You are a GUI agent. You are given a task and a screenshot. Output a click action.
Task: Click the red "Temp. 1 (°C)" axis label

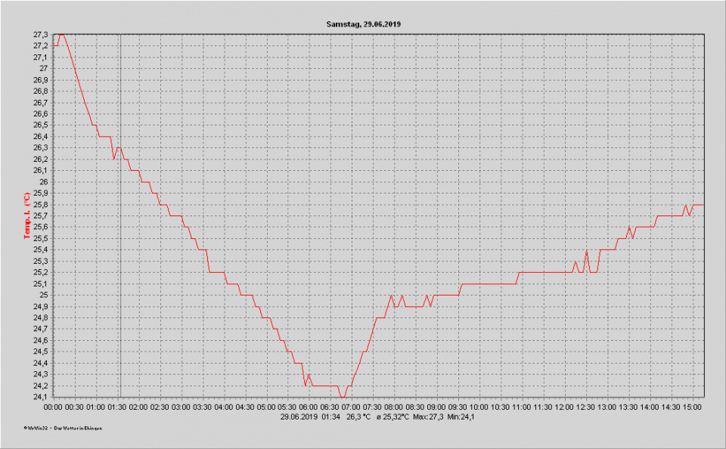click(26, 215)
